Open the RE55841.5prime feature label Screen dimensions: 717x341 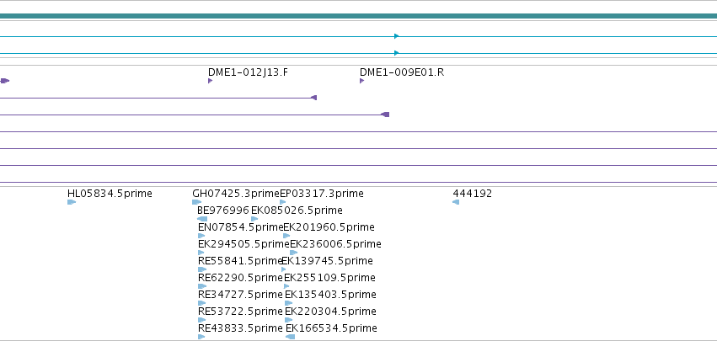point(240,261)
